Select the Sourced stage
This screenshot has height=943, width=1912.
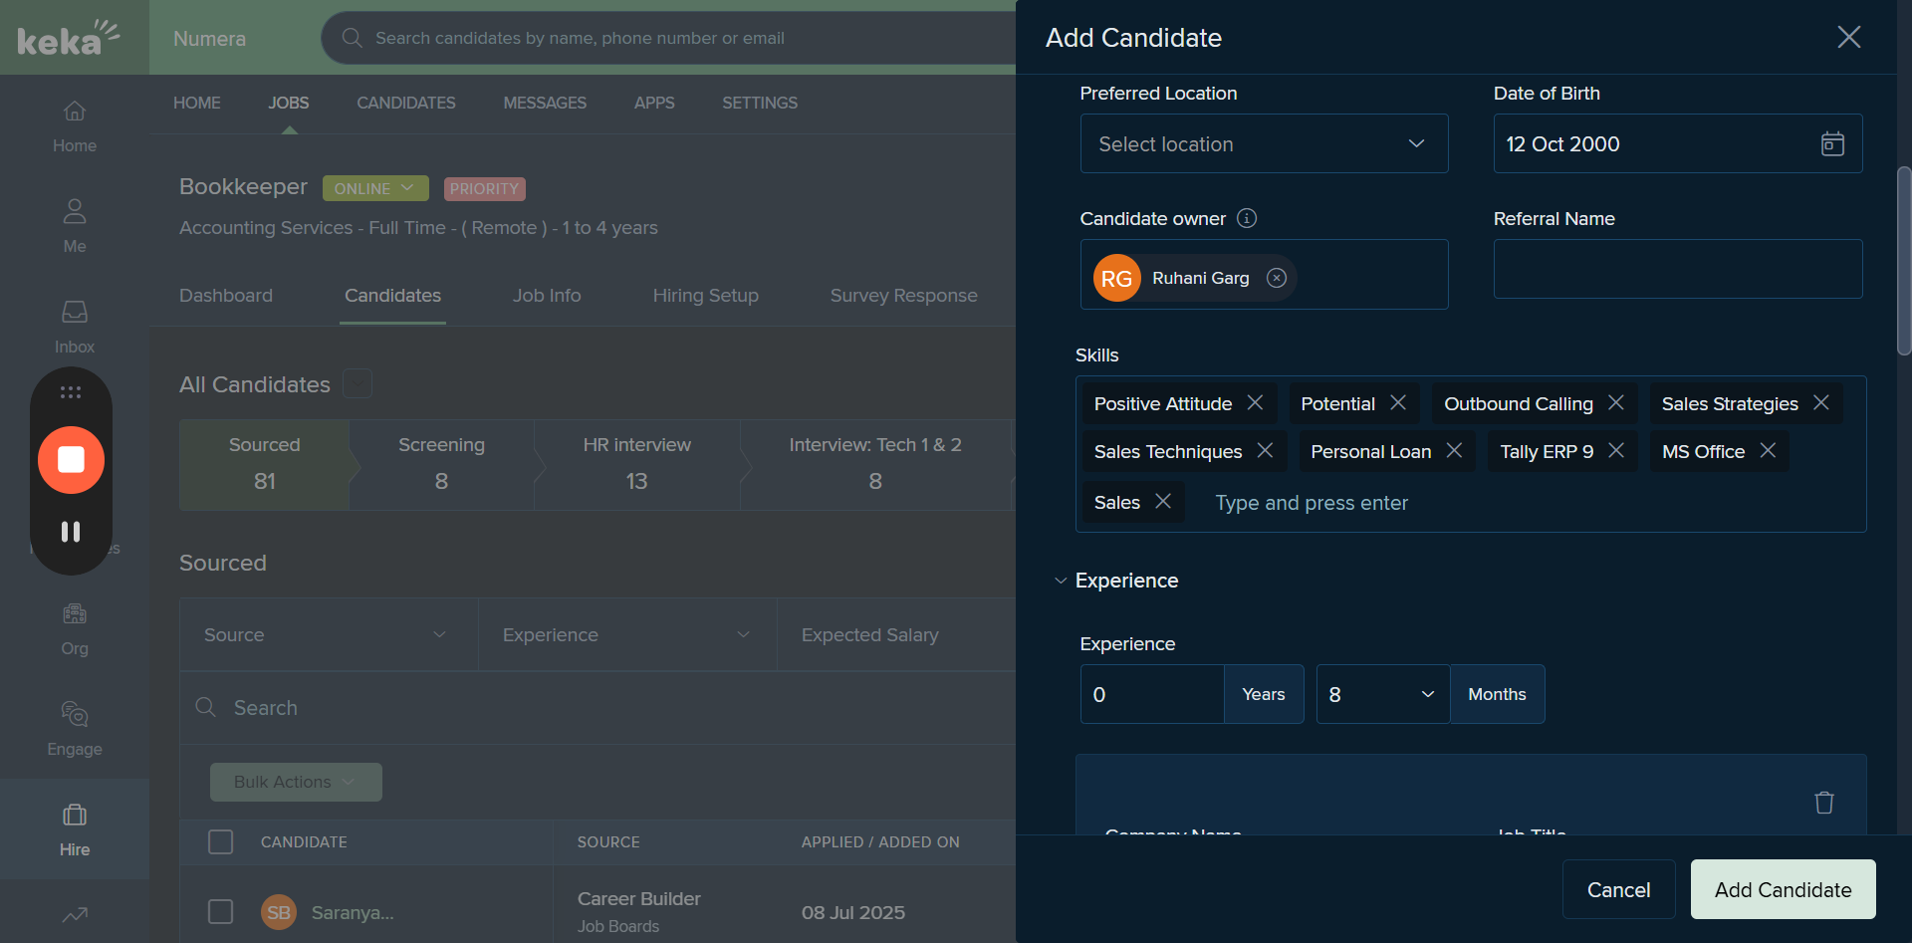pyautogui.click(x=264, y=464)
